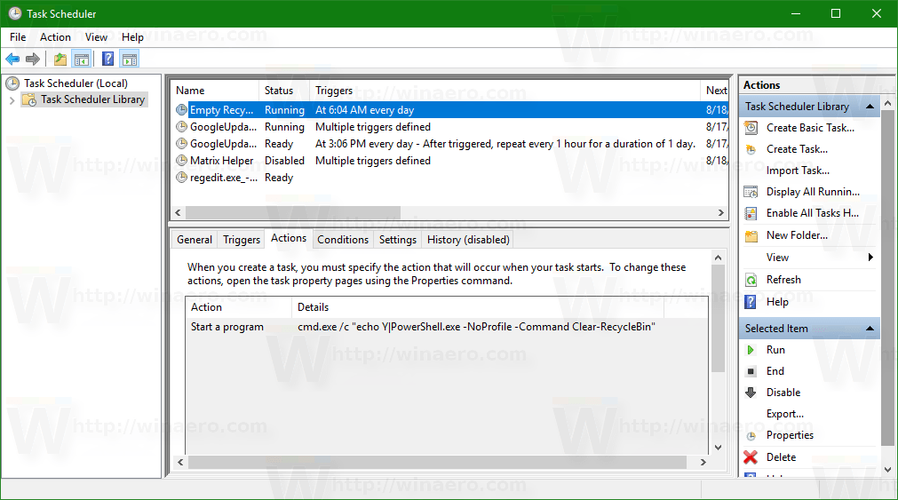898x500 pixels.
Task: Click the blue Help question-mark toolbar icon
Action: [107, 59]
